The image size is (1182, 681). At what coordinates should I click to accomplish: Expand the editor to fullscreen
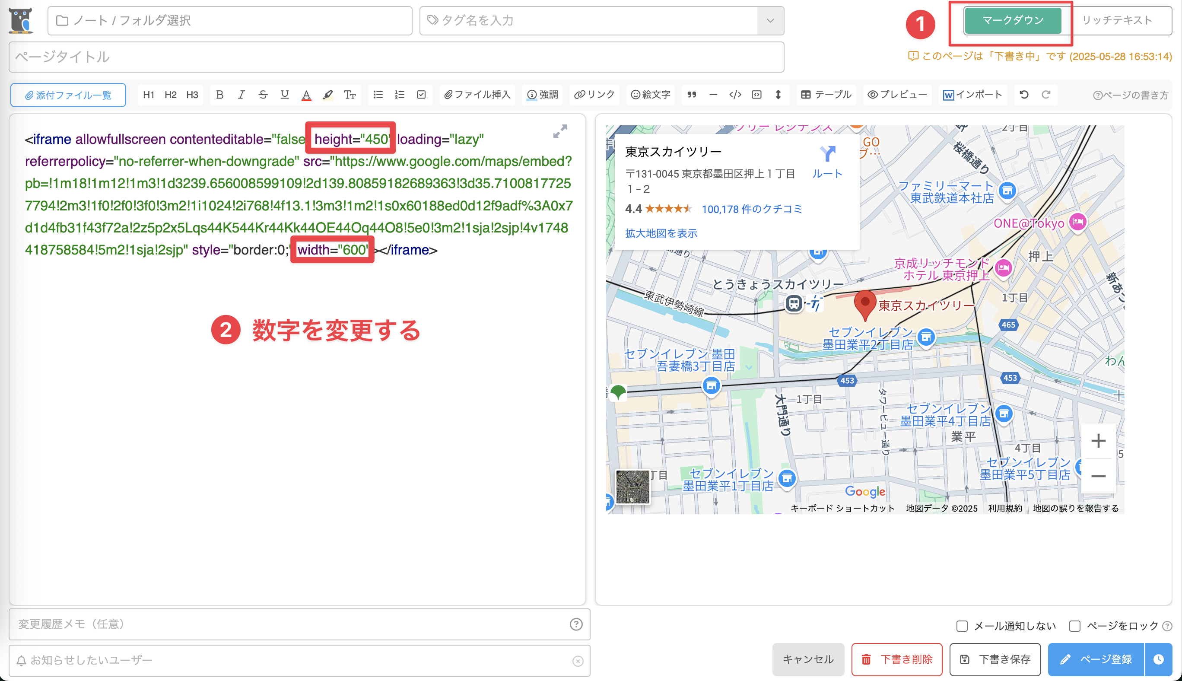click(x=560, y=131)
